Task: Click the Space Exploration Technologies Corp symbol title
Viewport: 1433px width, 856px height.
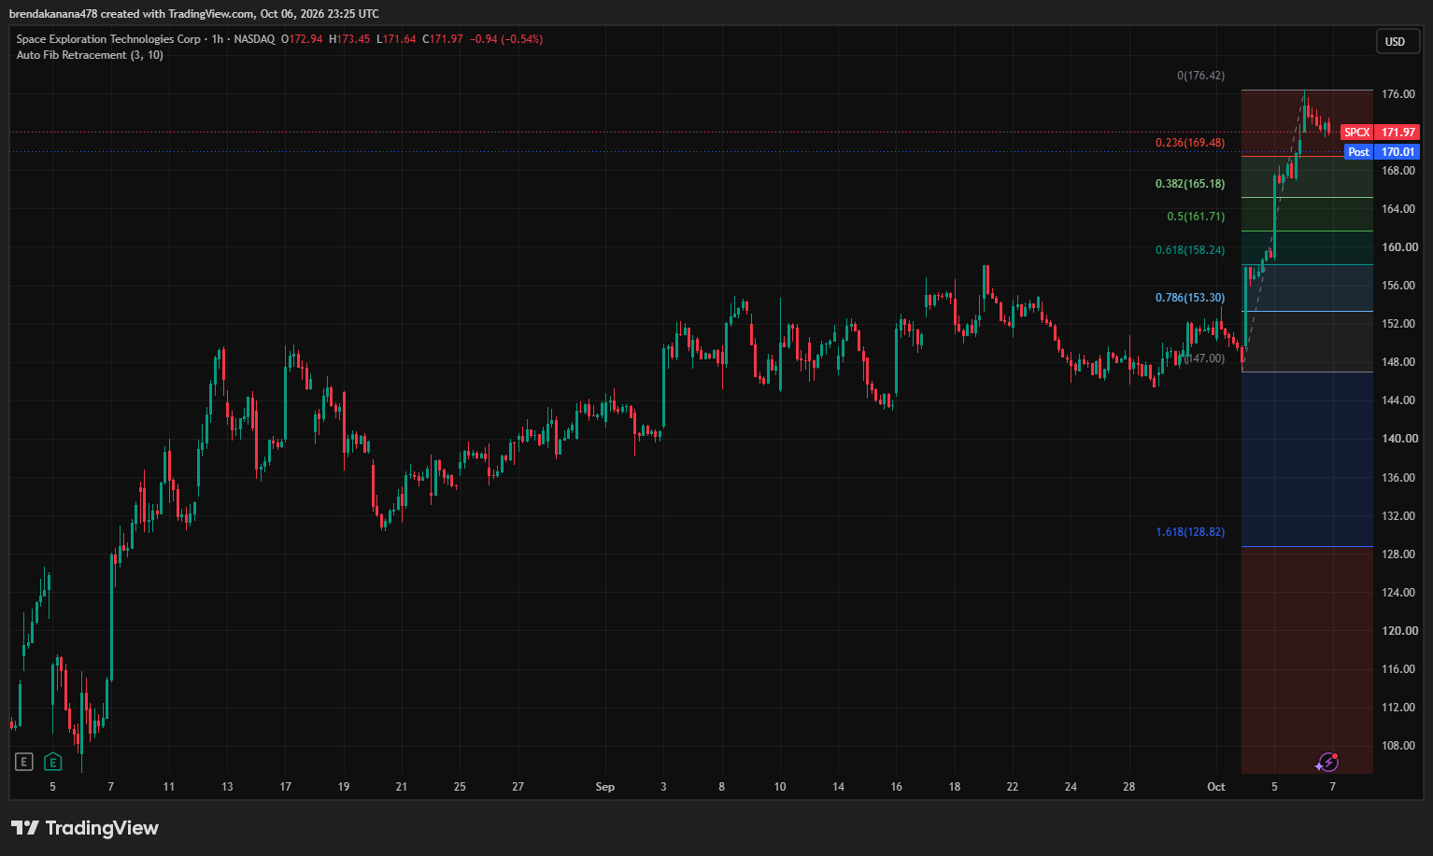Action: coord(108,39)
